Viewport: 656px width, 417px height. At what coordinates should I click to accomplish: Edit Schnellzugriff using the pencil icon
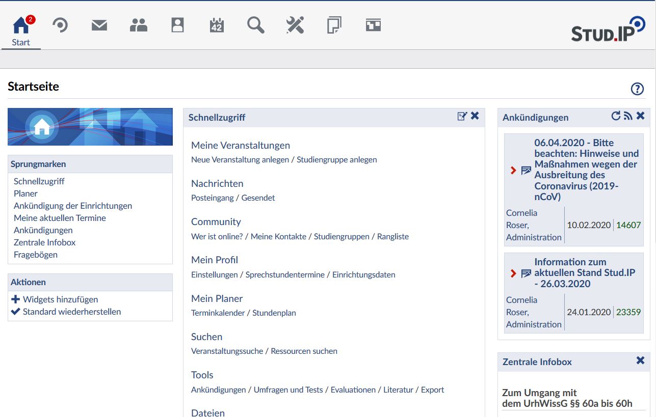pyautogui.click(x=462, y=116)
